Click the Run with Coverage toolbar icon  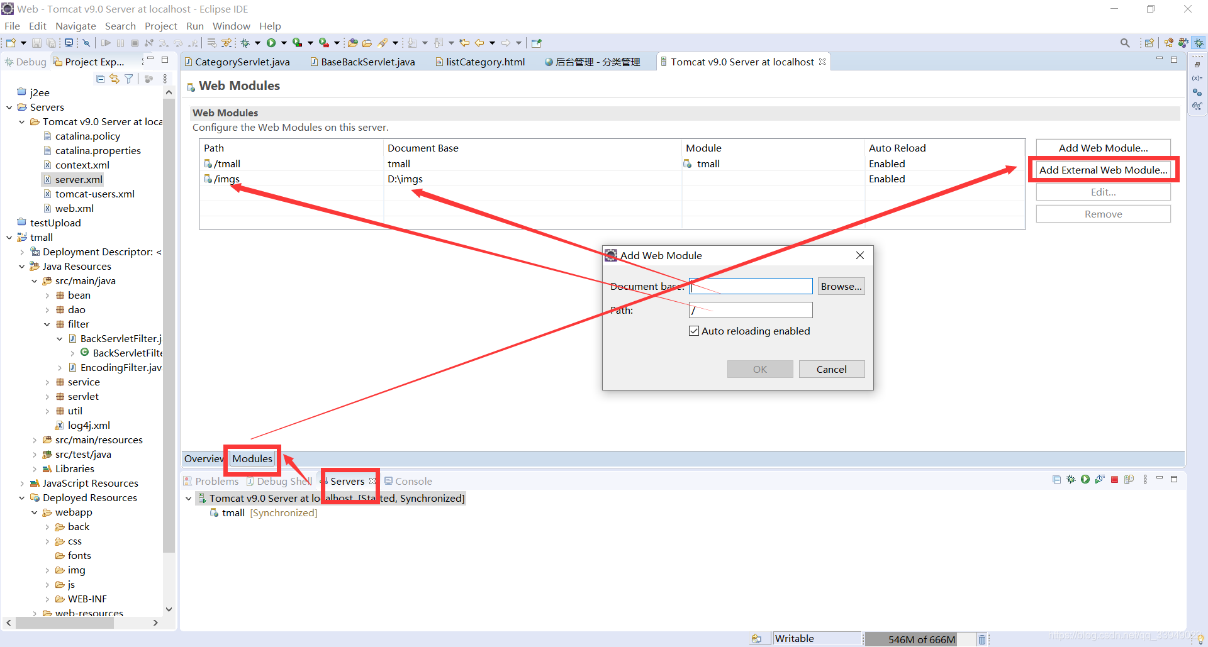[x=297, y=43]
